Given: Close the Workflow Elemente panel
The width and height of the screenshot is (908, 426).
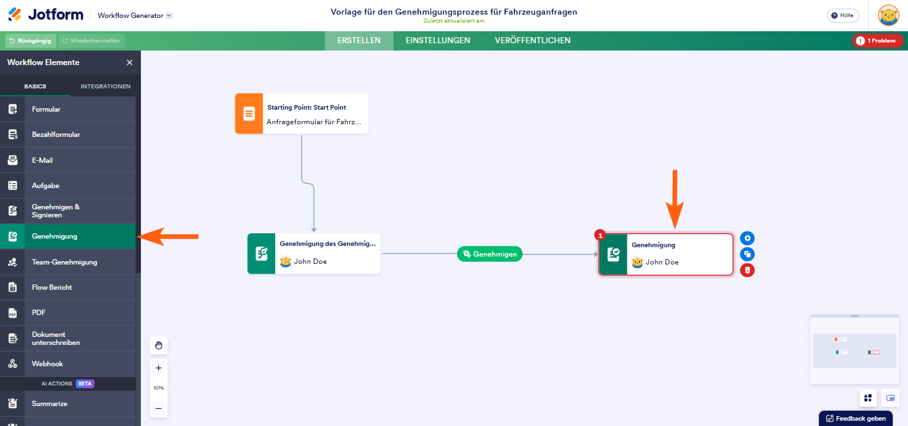Looking at the screenshot, I should [x=130, y=62].
